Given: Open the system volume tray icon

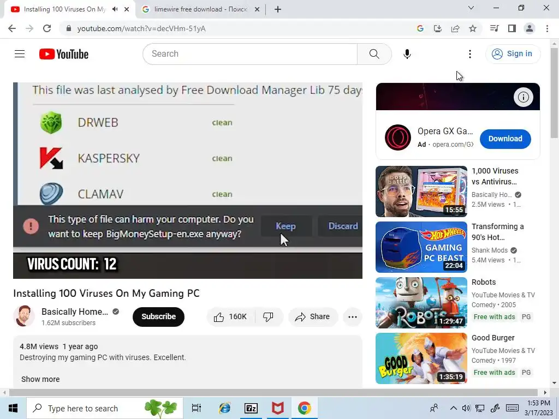Looking at the screenshot, I should pyautogui.click(x=466, y=408).
